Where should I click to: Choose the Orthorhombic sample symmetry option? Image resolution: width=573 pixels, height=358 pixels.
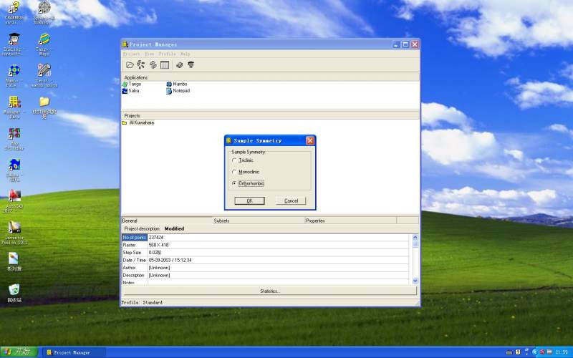point(248,183)
